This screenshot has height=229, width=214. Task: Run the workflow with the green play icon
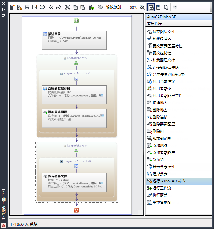tap(91, 7)
